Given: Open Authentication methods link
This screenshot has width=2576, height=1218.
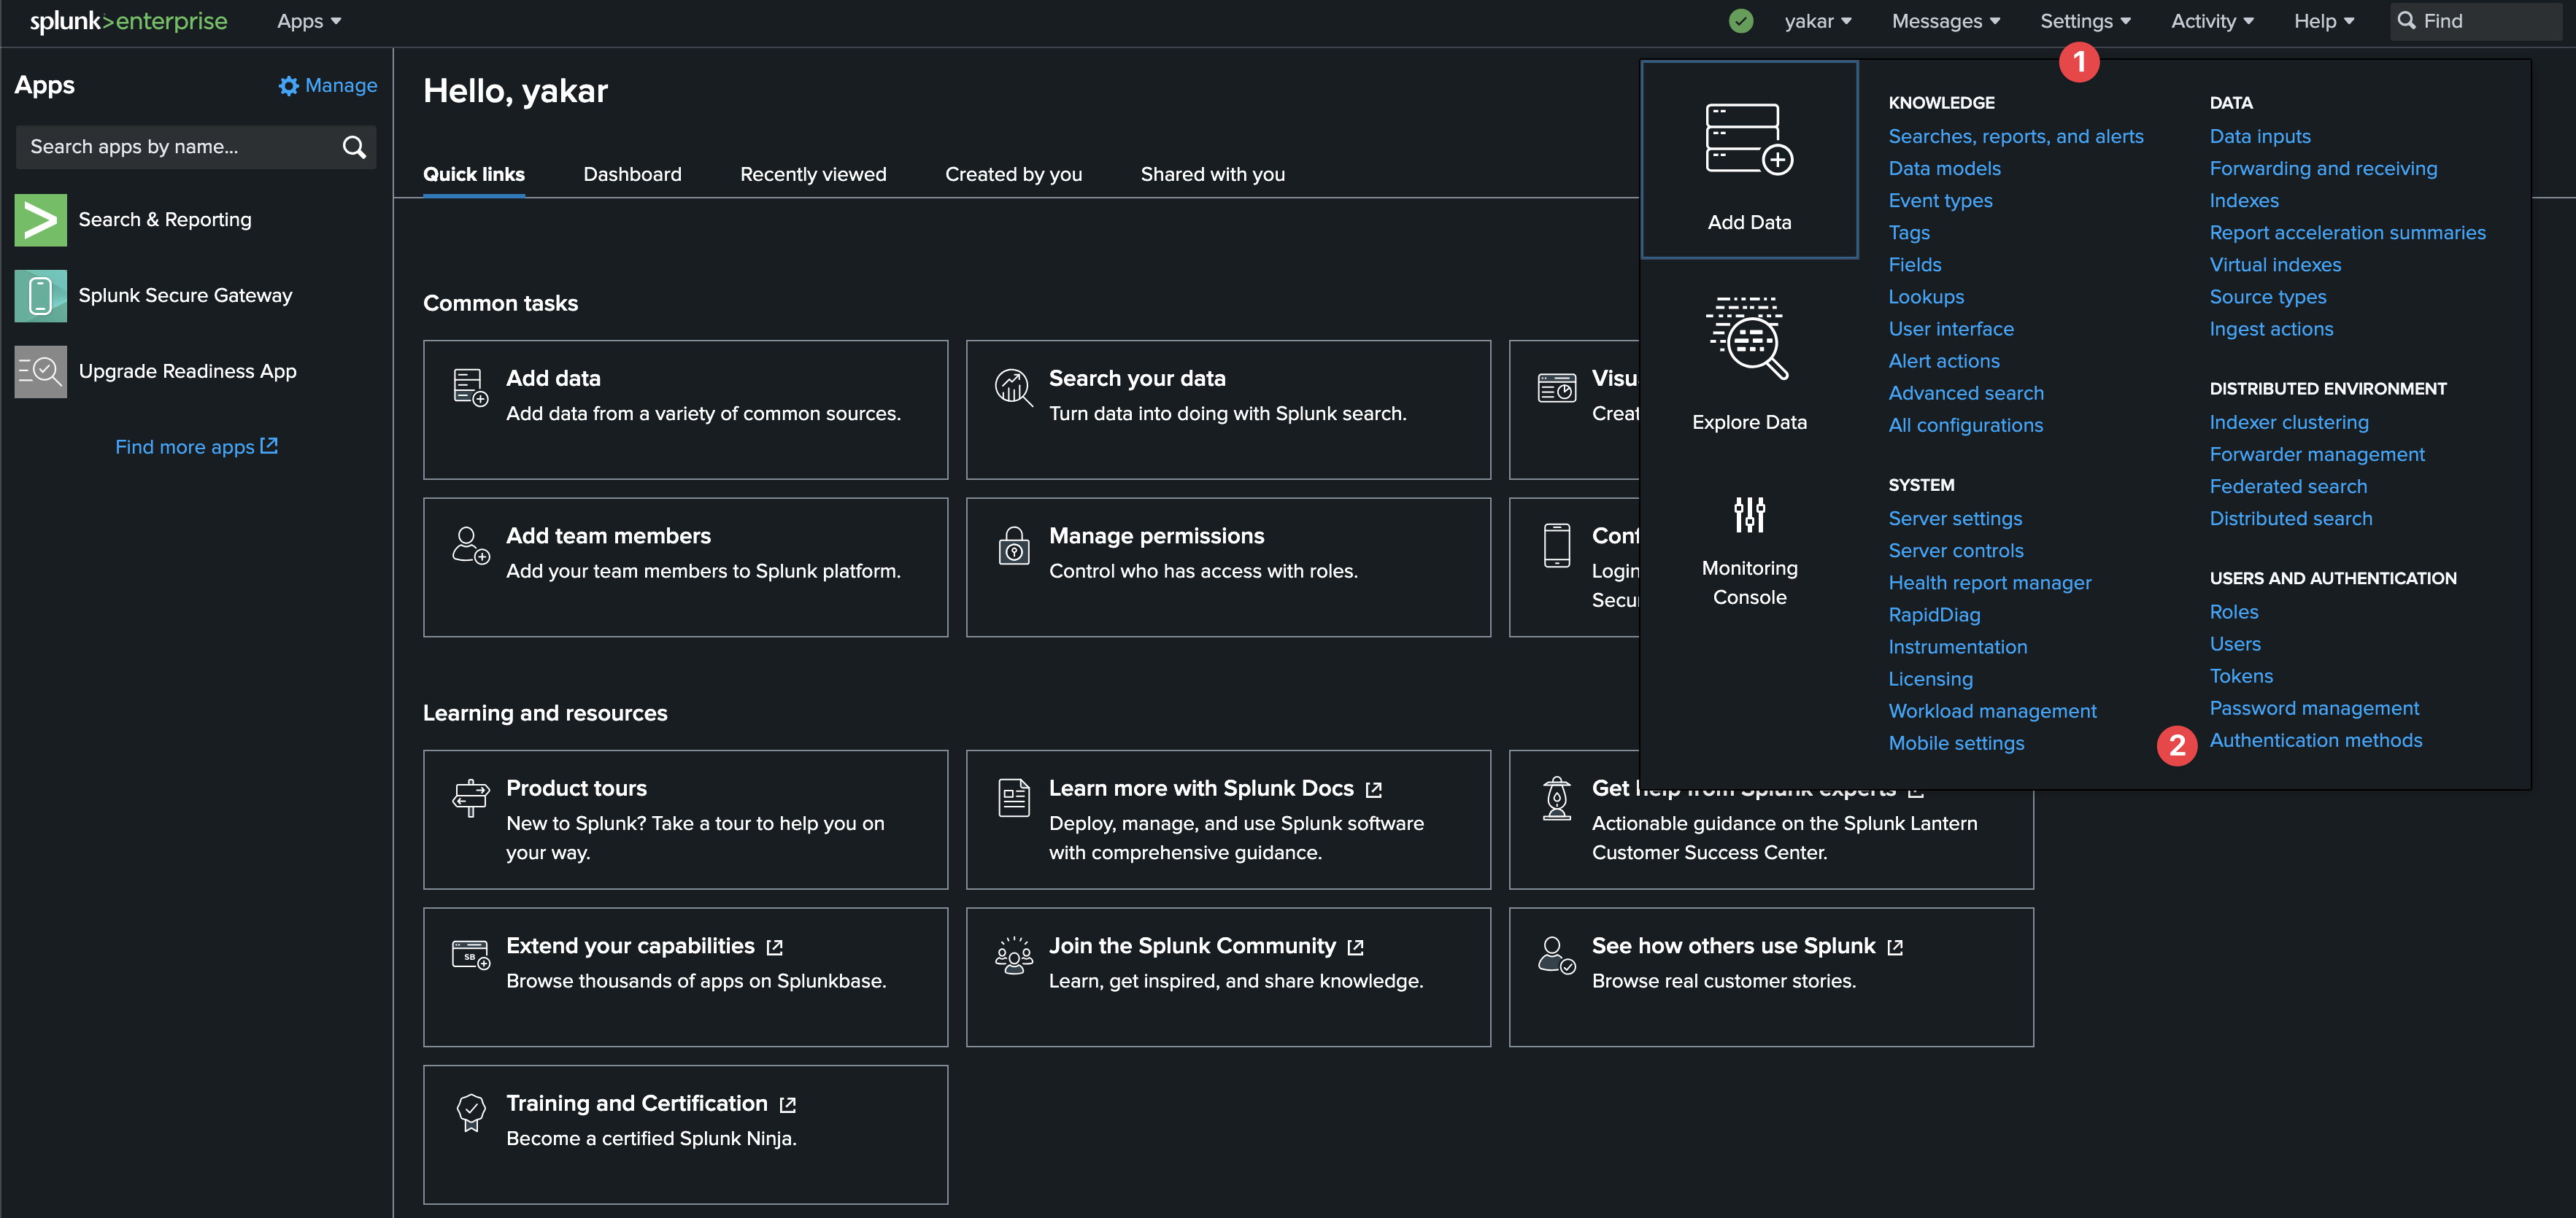Looking at the screenshot, I should (x=2315, y=740).
